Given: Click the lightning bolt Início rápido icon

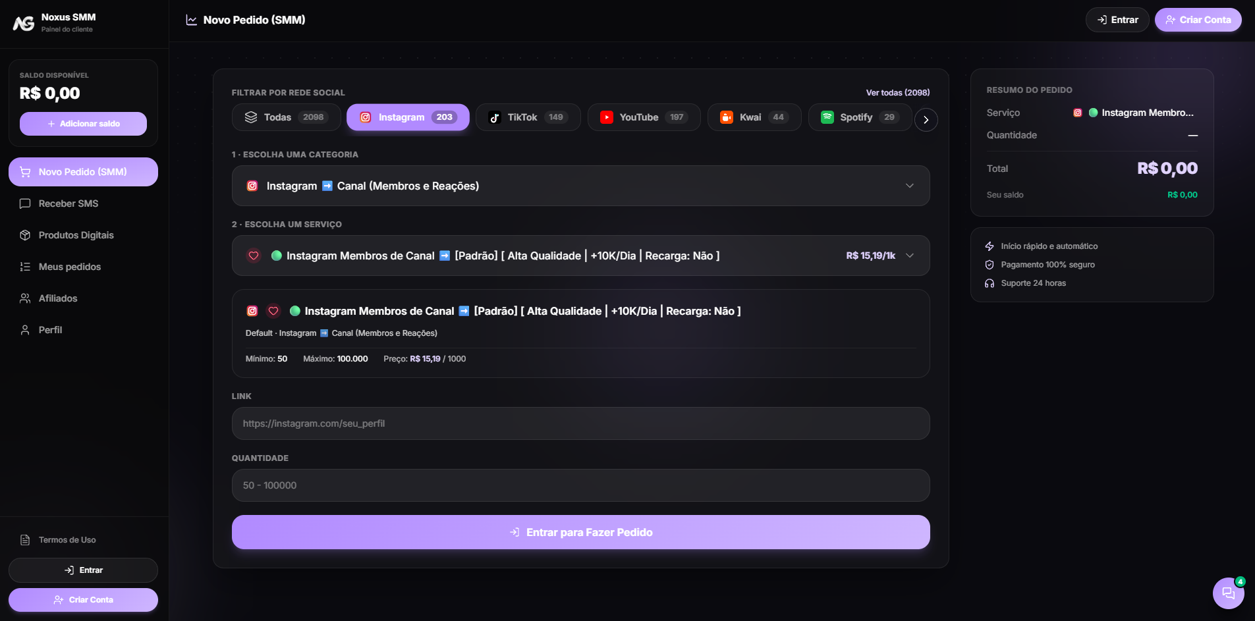Looking at the screenshot, I should 990,246.
